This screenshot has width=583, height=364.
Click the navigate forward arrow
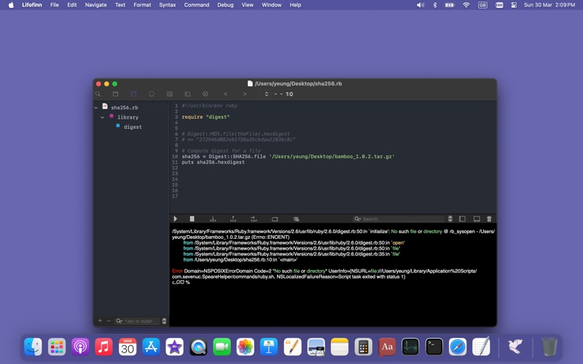[245, 94]
